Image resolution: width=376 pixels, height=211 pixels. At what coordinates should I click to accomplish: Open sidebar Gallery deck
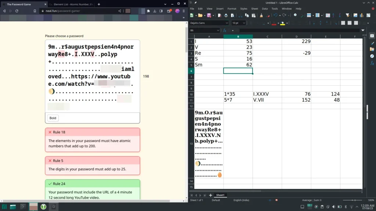click(x=372, y=49)
